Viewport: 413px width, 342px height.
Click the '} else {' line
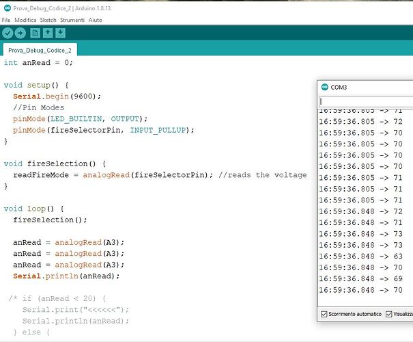click(x=31, y=332)
